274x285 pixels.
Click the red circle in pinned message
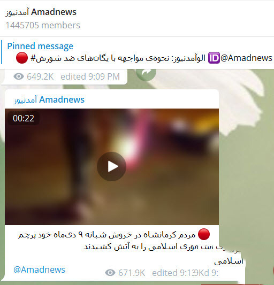point(22,58)
